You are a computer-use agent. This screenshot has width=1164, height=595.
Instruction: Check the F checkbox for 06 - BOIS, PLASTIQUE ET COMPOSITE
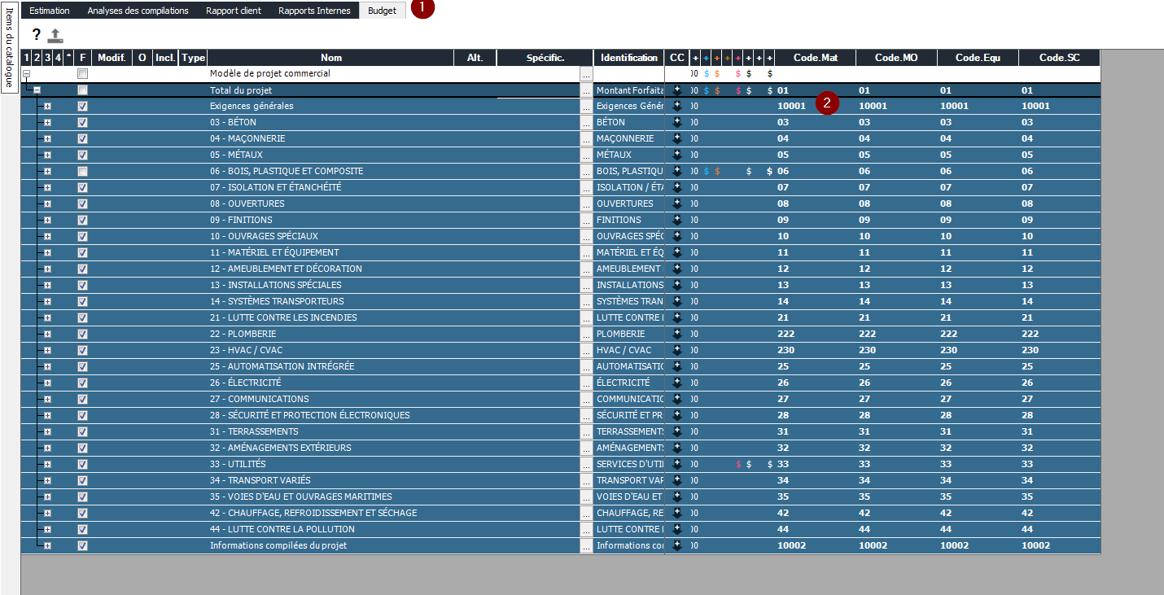click(x=82, y=171)
